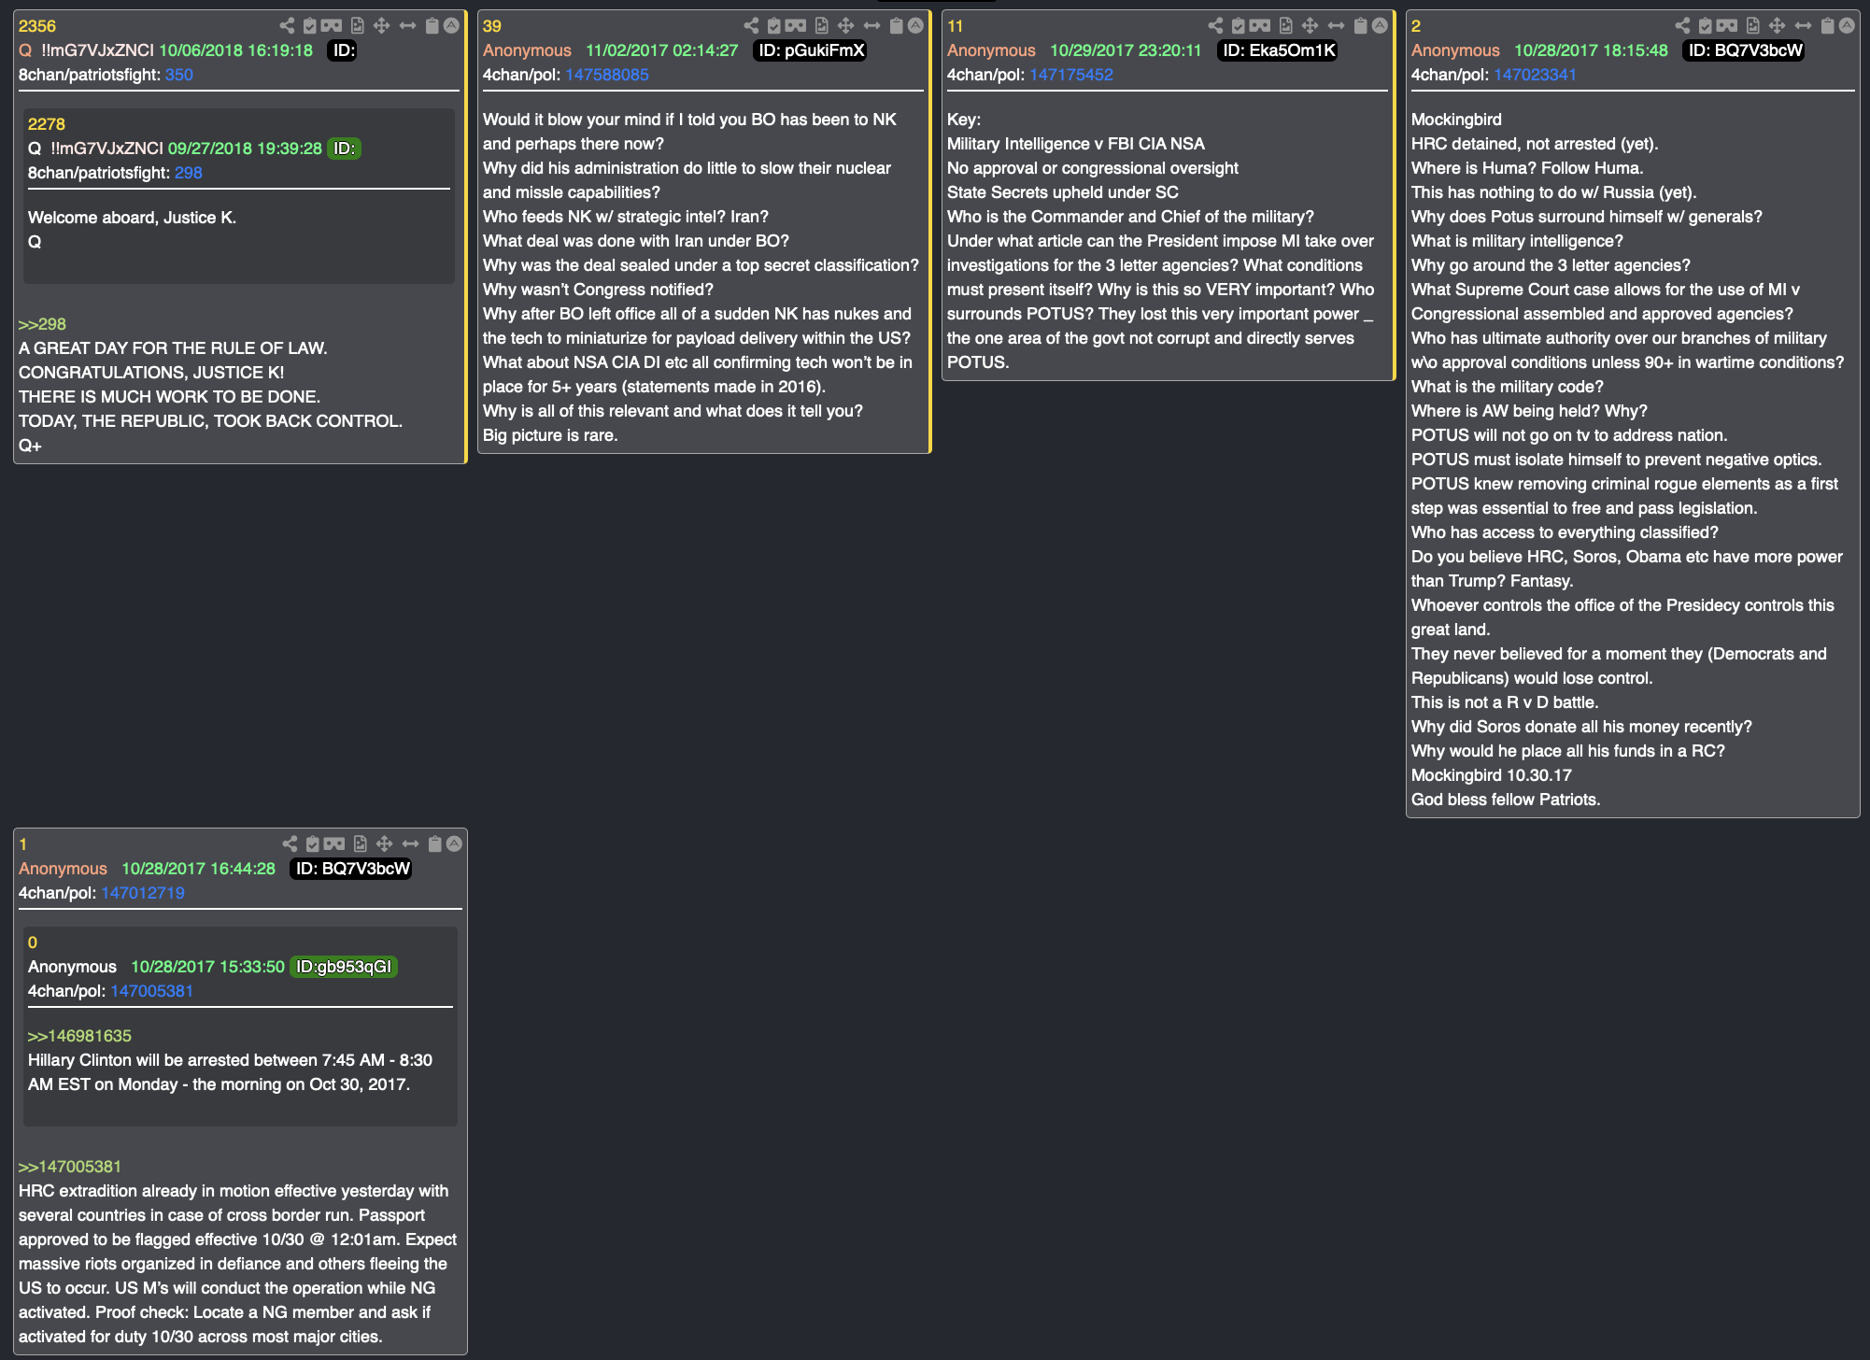Copy post 1 with clipboard icon
Screen dimensions: 1870x1360
point(435,843)
